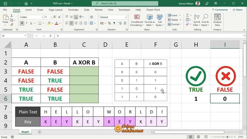This screenshot has height=139, width=247.
Task: Switch to the Data tab
Action: click(x=86, y=10)
